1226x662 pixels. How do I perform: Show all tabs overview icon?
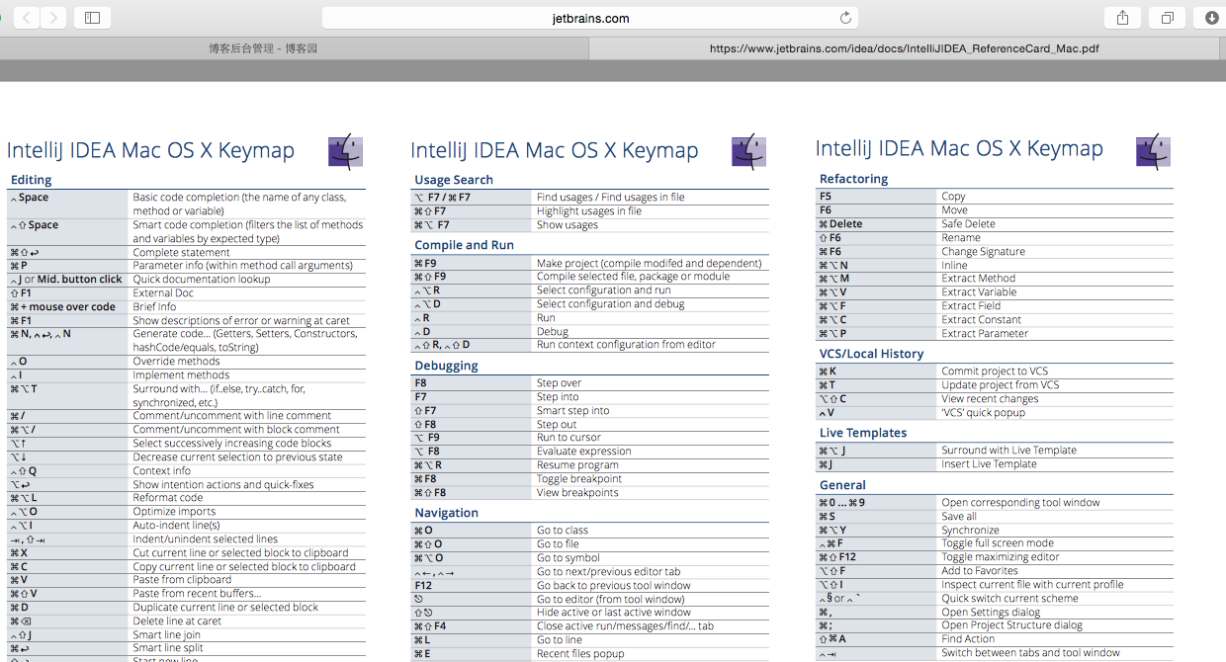click(1168, 17)
